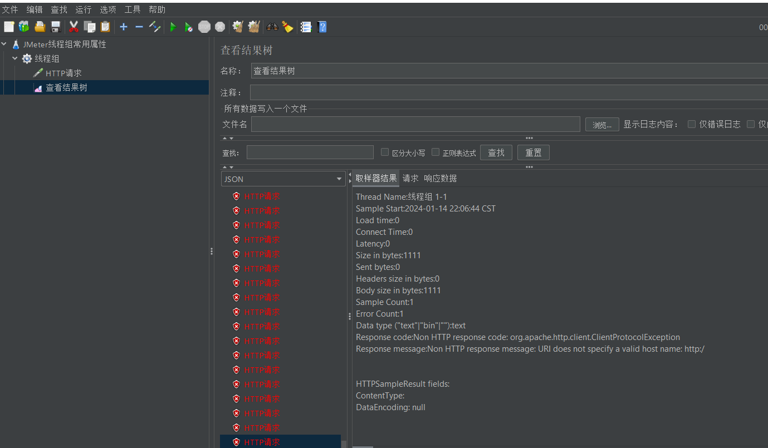Open the 查找 menu in menu bar

pos(59,9)
